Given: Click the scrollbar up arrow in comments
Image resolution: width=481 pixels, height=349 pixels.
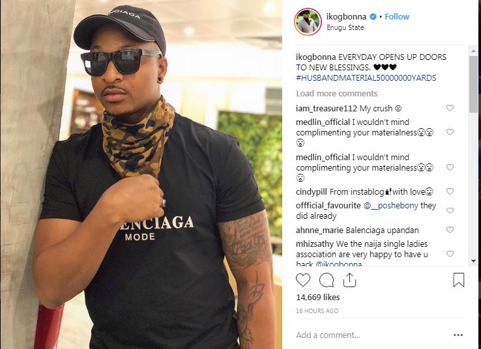Looking at the screenshot, I should [473, 51].
